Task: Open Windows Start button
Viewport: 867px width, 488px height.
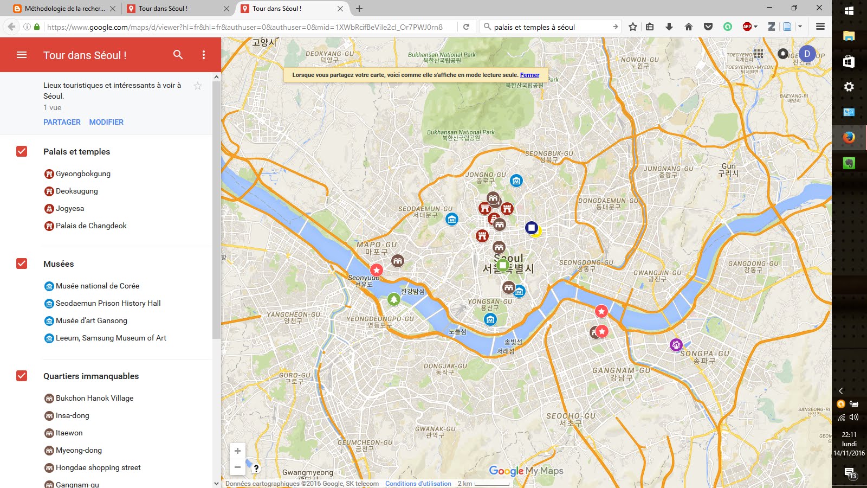Action: (849, 11)
